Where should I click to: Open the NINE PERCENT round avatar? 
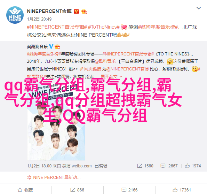[15, 15]
